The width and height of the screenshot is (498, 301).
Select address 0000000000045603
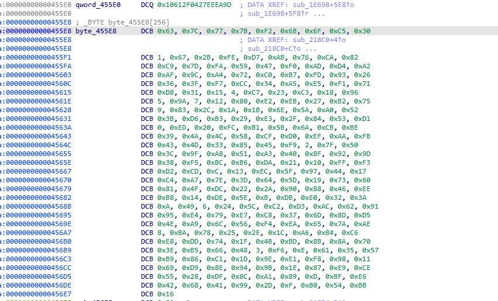pyautogui.click(x=39, y=75)
